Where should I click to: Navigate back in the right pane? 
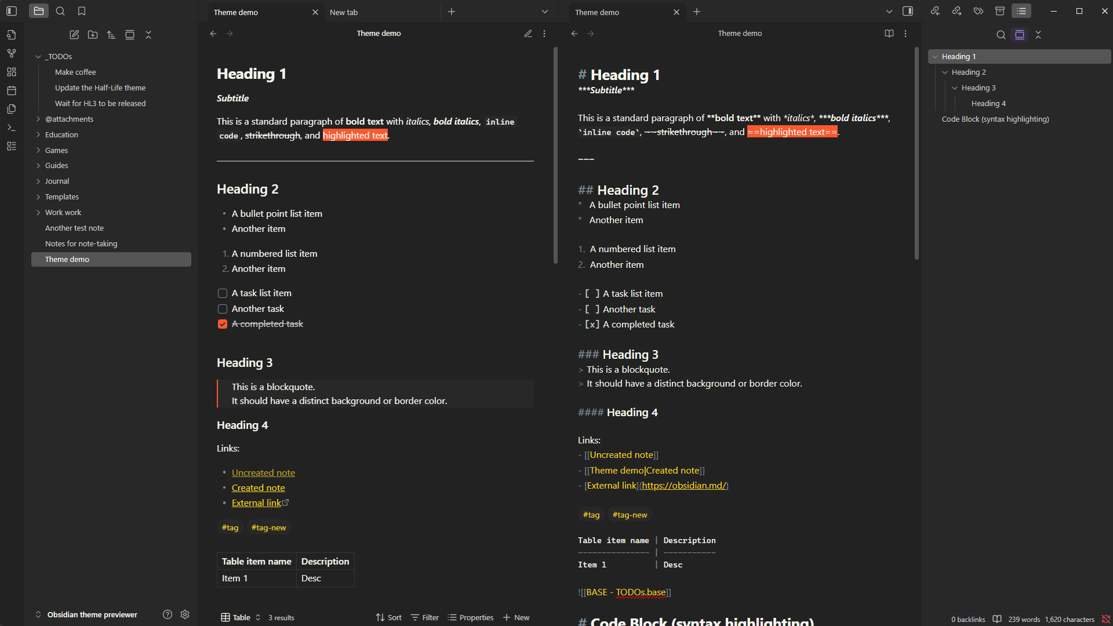point(574,34)
